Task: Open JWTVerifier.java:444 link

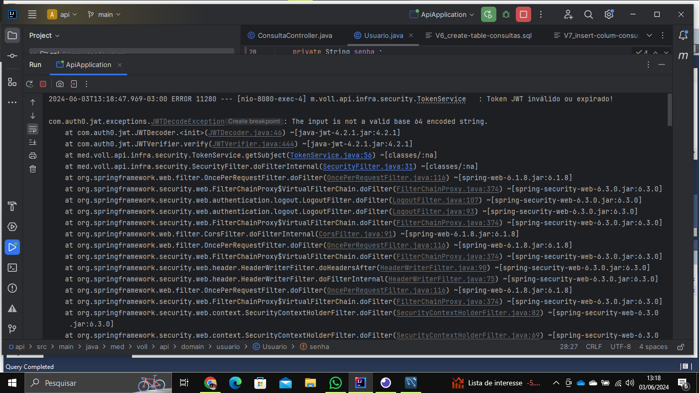Action: pyautogui.click(x=253, y=144)
